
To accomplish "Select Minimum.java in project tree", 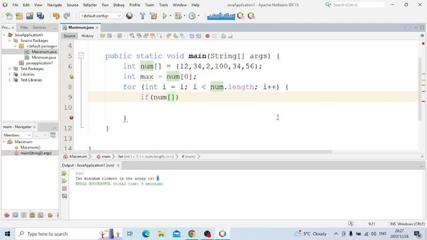I will point(43,57).
